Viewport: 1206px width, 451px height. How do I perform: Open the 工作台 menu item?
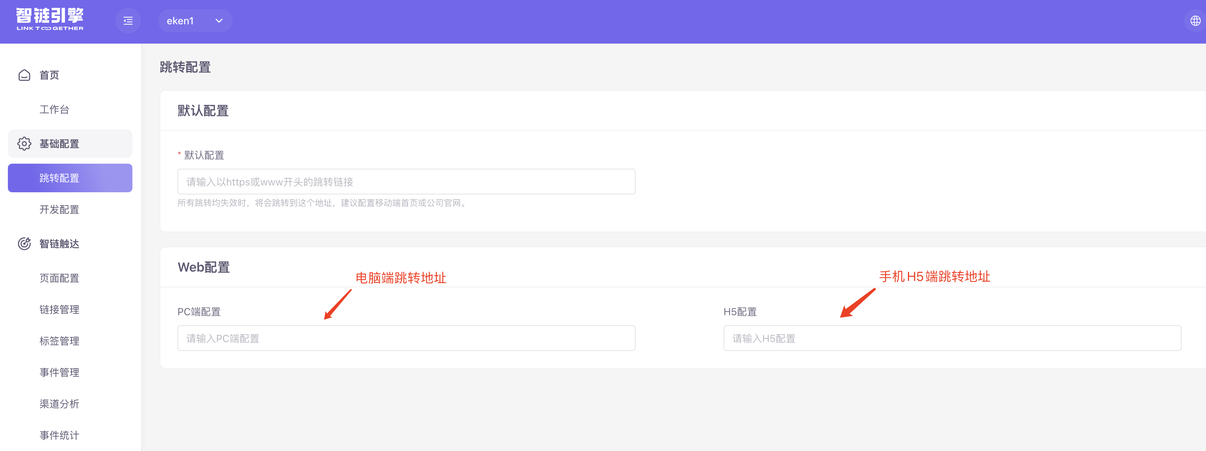pyautogui.click(x=54, y=109)
